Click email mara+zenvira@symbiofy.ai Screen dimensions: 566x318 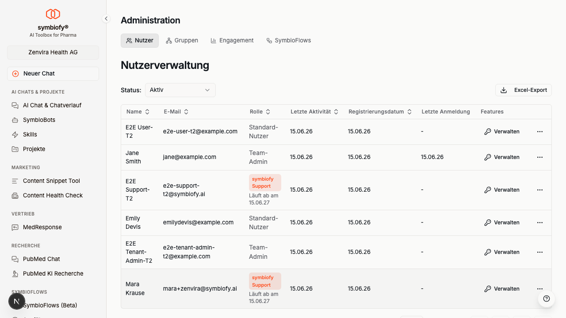pos(200,289)
